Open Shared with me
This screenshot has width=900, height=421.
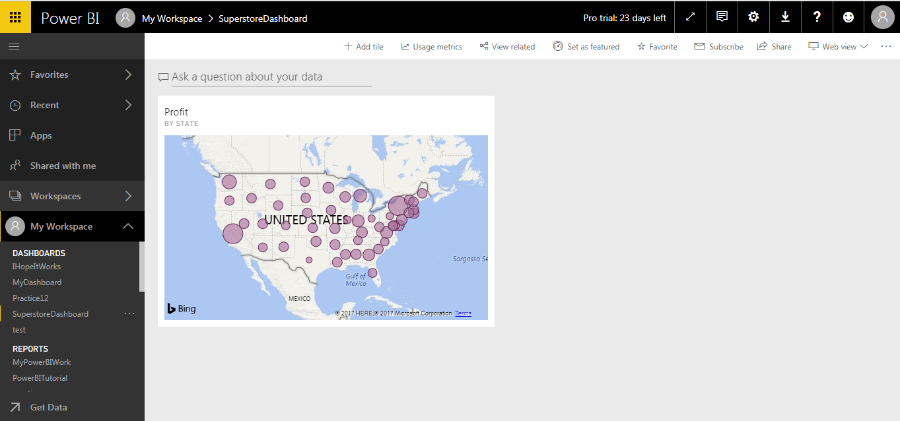pyautogui.click(x=72, y=166)
